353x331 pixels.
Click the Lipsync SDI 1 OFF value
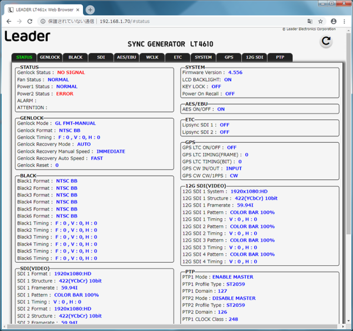[x=225, y=125]
